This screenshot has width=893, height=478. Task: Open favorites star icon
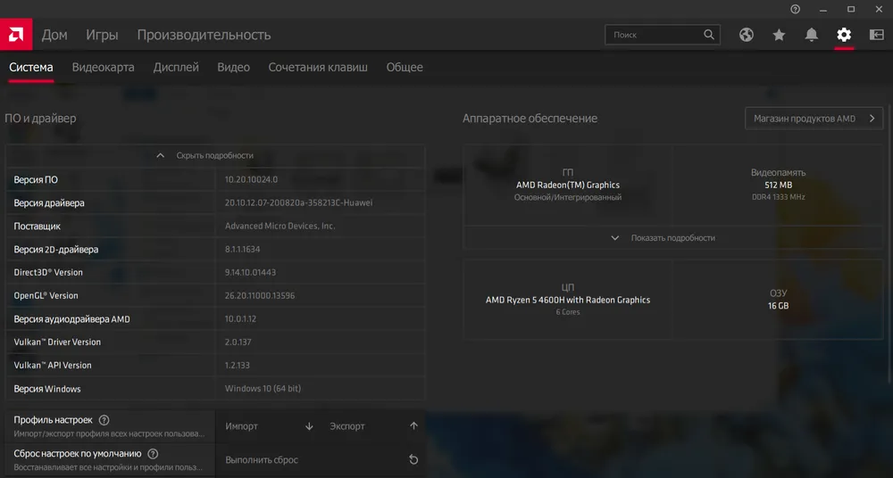(779, 35)
